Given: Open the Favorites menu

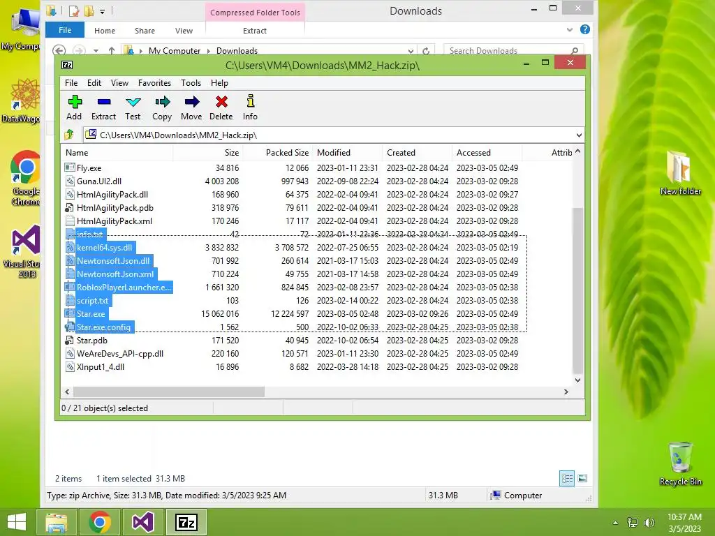Looking at the screenshot, I should pyautogui.click(x=154, y=83).
